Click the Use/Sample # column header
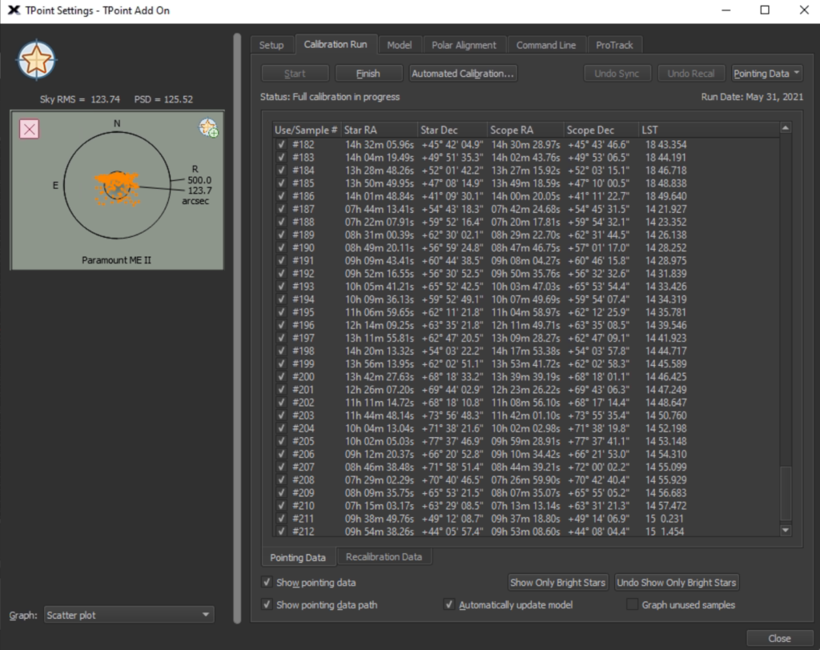This screenshot has height=650, width=820. [307, 130]
